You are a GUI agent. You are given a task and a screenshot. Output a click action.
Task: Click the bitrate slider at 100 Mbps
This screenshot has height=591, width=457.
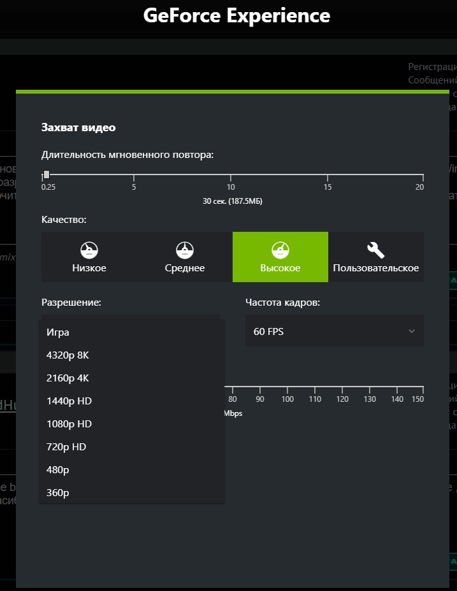tap(287, 387)
